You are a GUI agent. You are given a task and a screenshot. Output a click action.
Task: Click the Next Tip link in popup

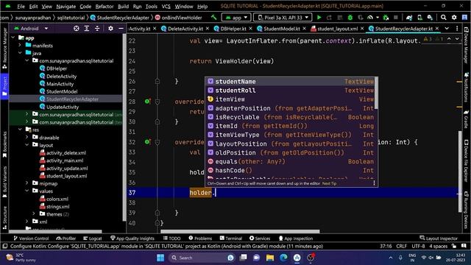pos(329,183)
